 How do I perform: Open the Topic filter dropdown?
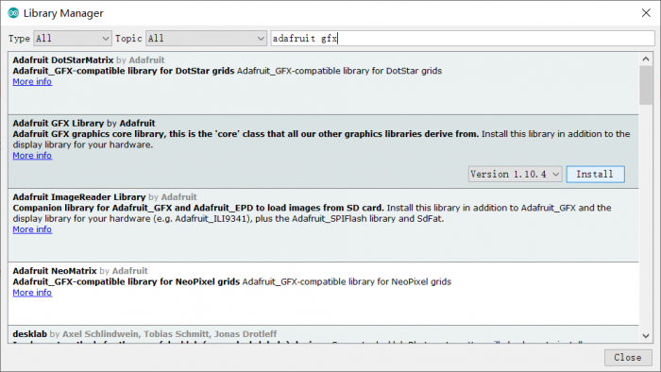pyautogui.click(x=206, y=39)
